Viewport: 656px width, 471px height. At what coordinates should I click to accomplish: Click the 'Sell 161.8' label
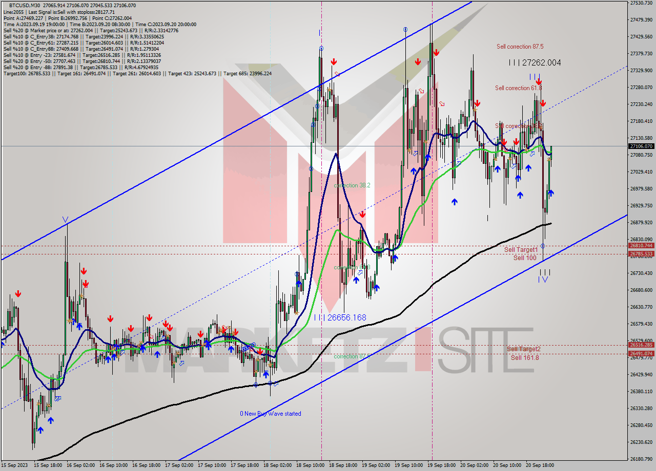[x=525, y=357]
